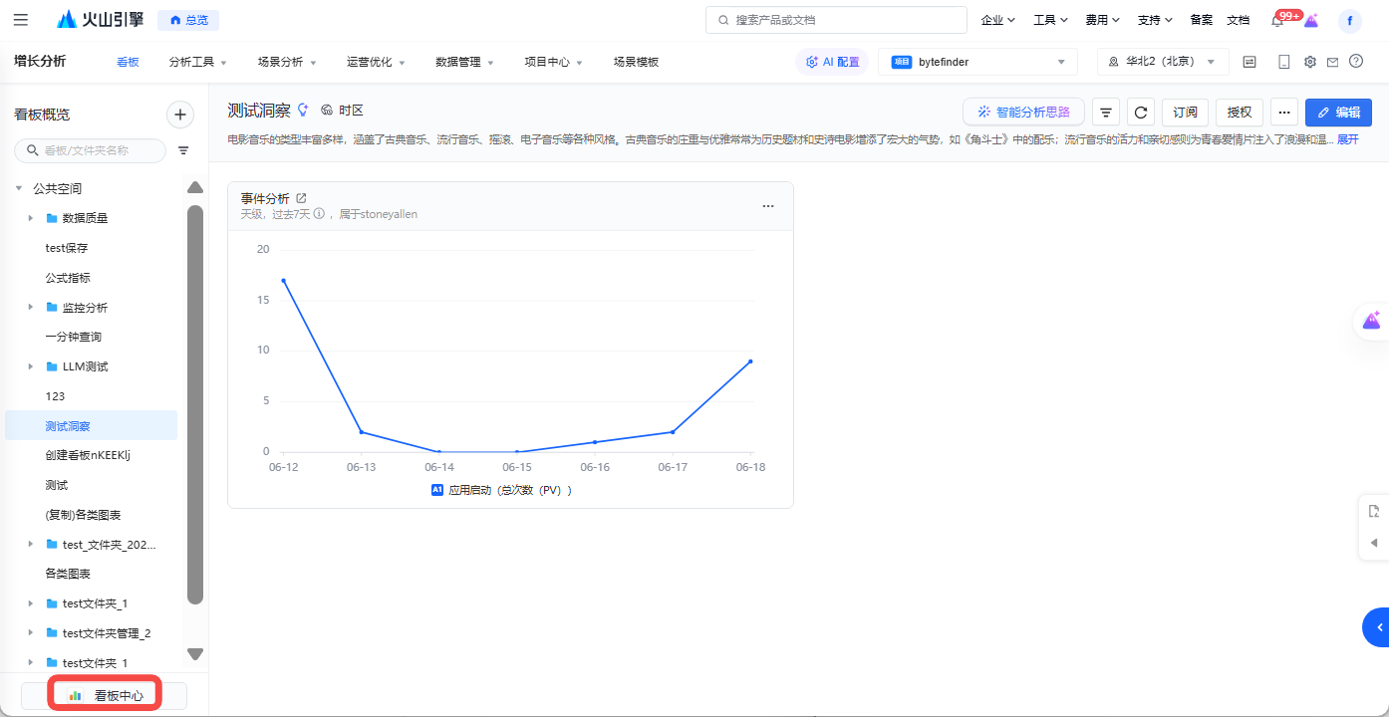Expand the 工具 dropdown menu
The image size is (1389, 717).
tap(1050, 20)
